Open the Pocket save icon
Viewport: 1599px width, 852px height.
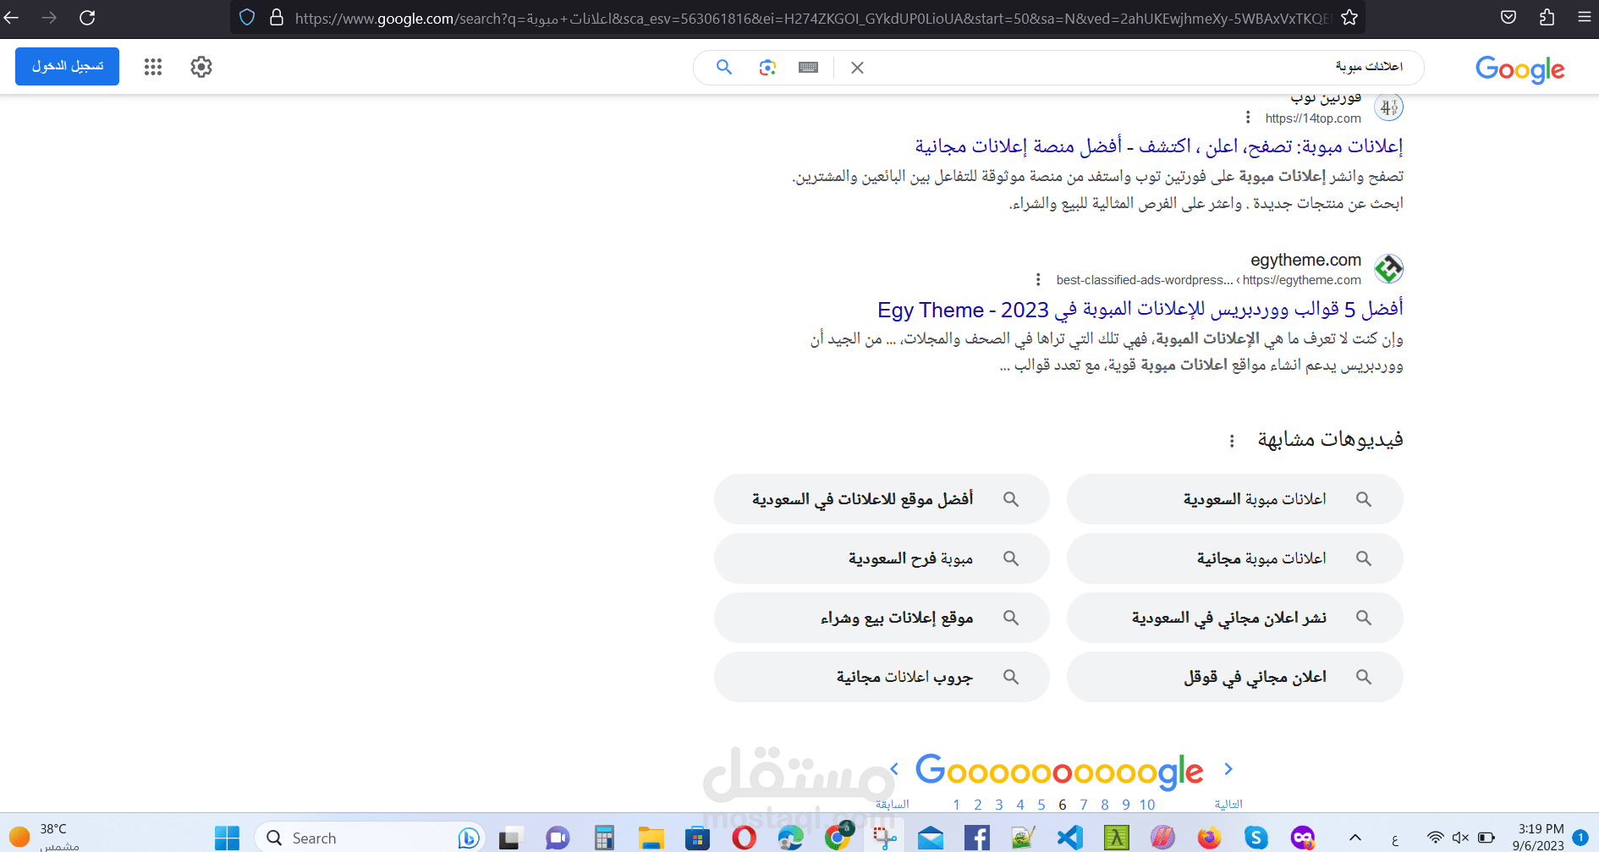pyautogui.click(x=1508, y=17)
